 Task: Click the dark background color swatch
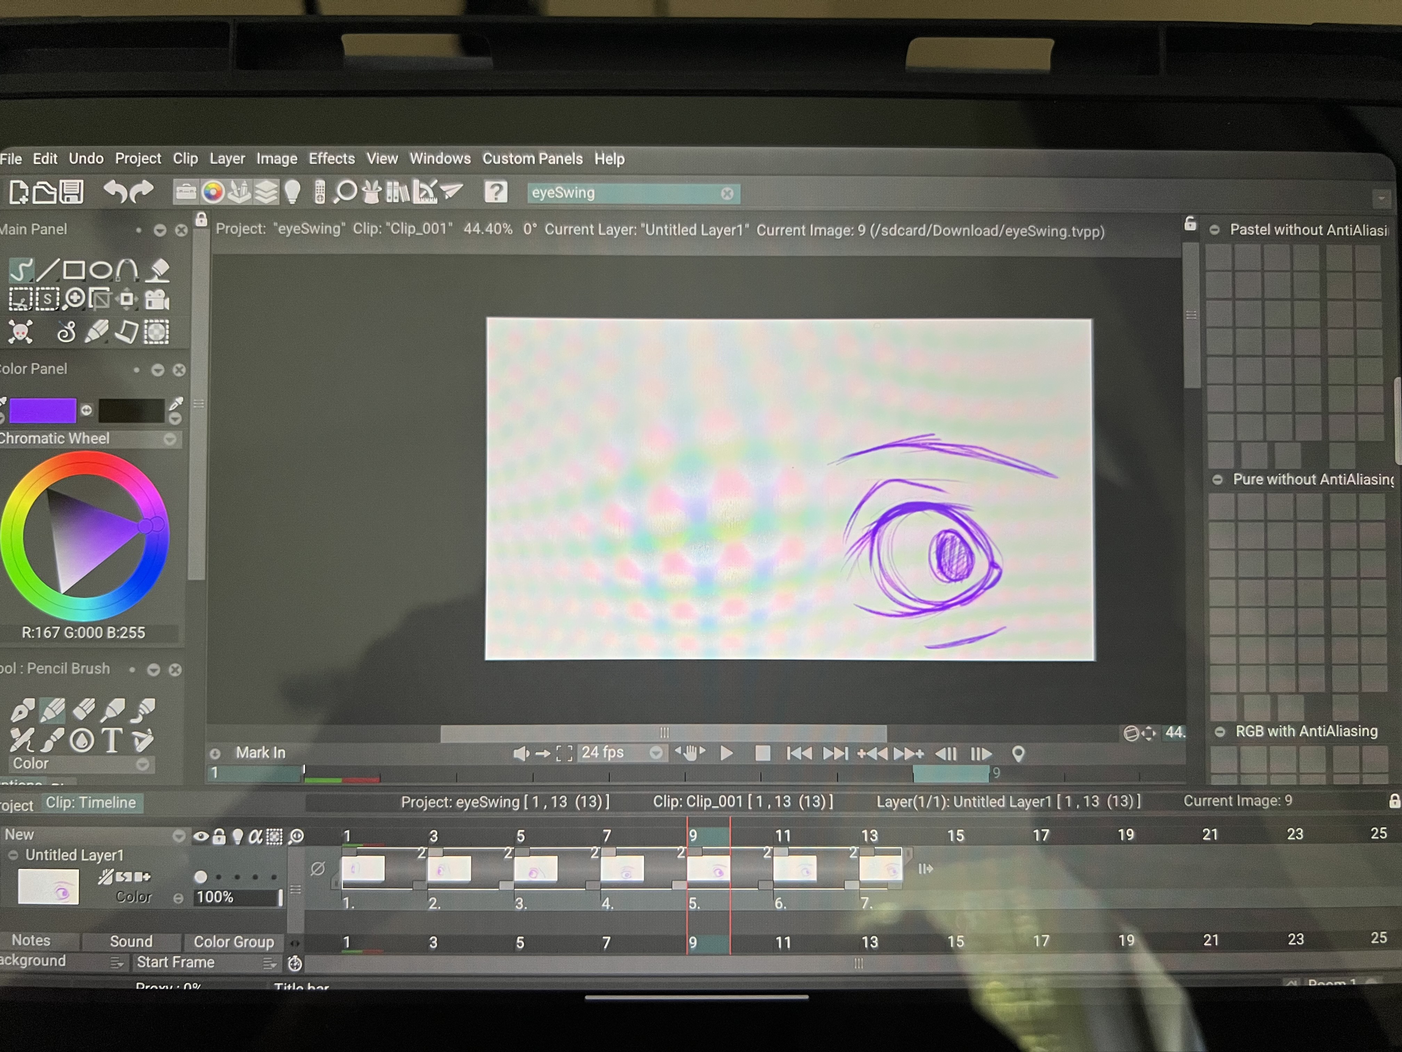click(x=132, y=410)
